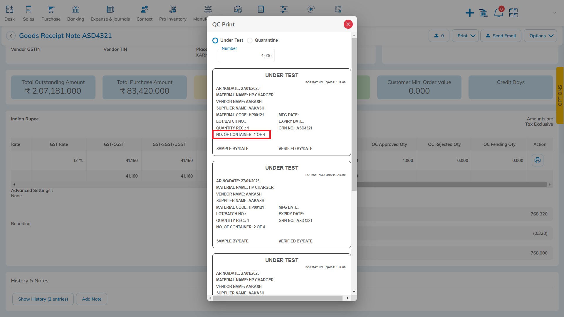Open the Banking module icon

coord(75,9)
